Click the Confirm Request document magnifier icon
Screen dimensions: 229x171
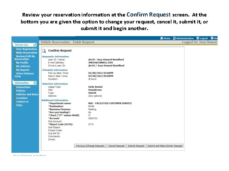pos(44,51)
